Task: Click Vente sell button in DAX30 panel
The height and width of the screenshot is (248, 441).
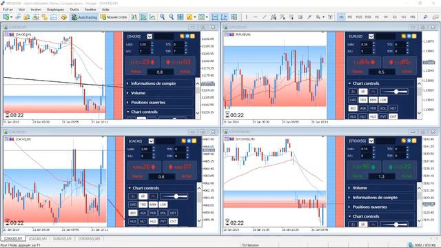Action: 143,65
